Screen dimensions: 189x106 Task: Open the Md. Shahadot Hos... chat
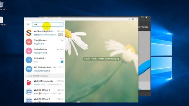click(x=45, y=69)
